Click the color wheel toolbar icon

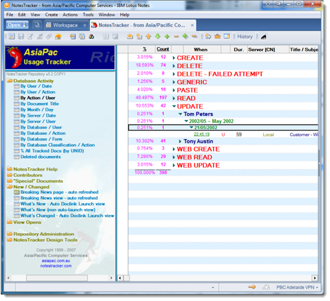pyautogui.click(x=91, y=37)
